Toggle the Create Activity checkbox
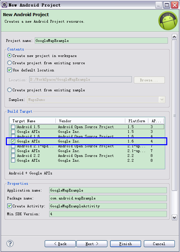 (x=10, y=206)
